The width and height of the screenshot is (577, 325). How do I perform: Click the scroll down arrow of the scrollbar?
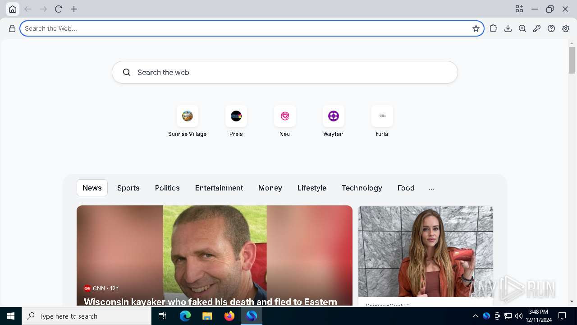tap(572, 302)
